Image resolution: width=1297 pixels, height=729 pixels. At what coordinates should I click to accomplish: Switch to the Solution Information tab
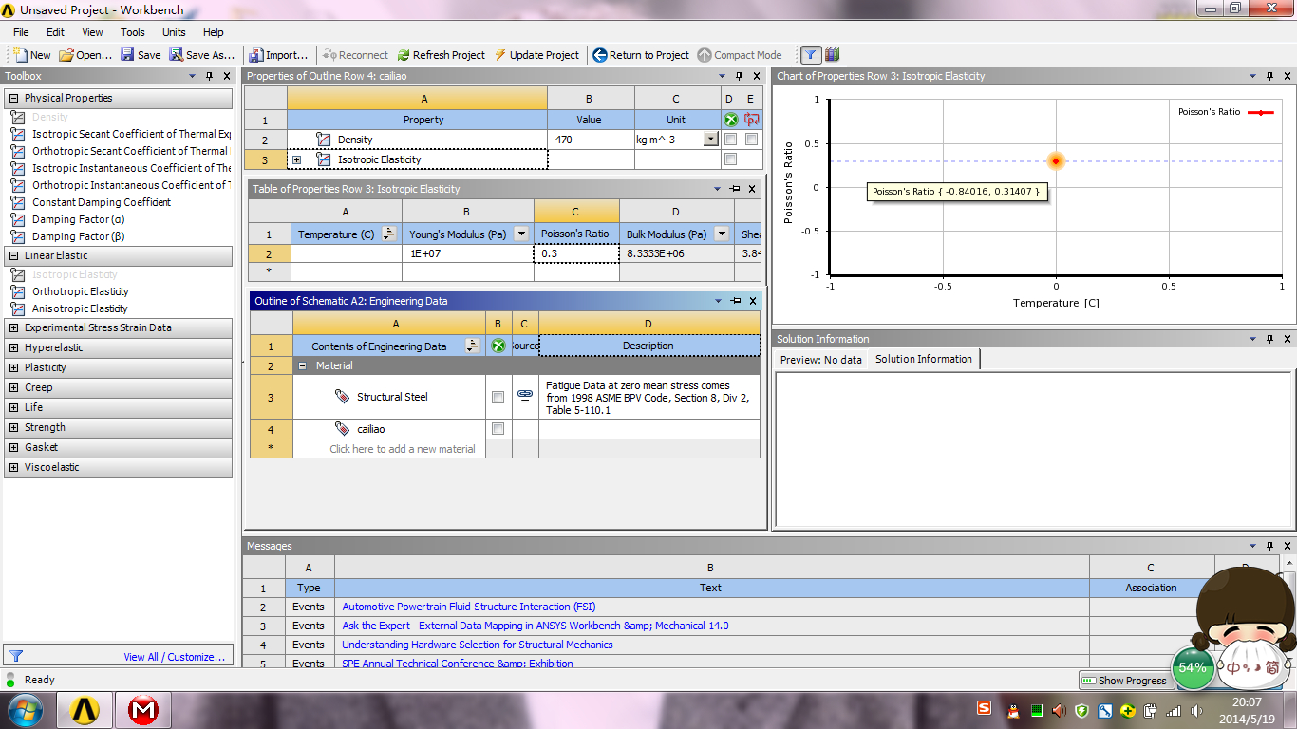point(924,359)
